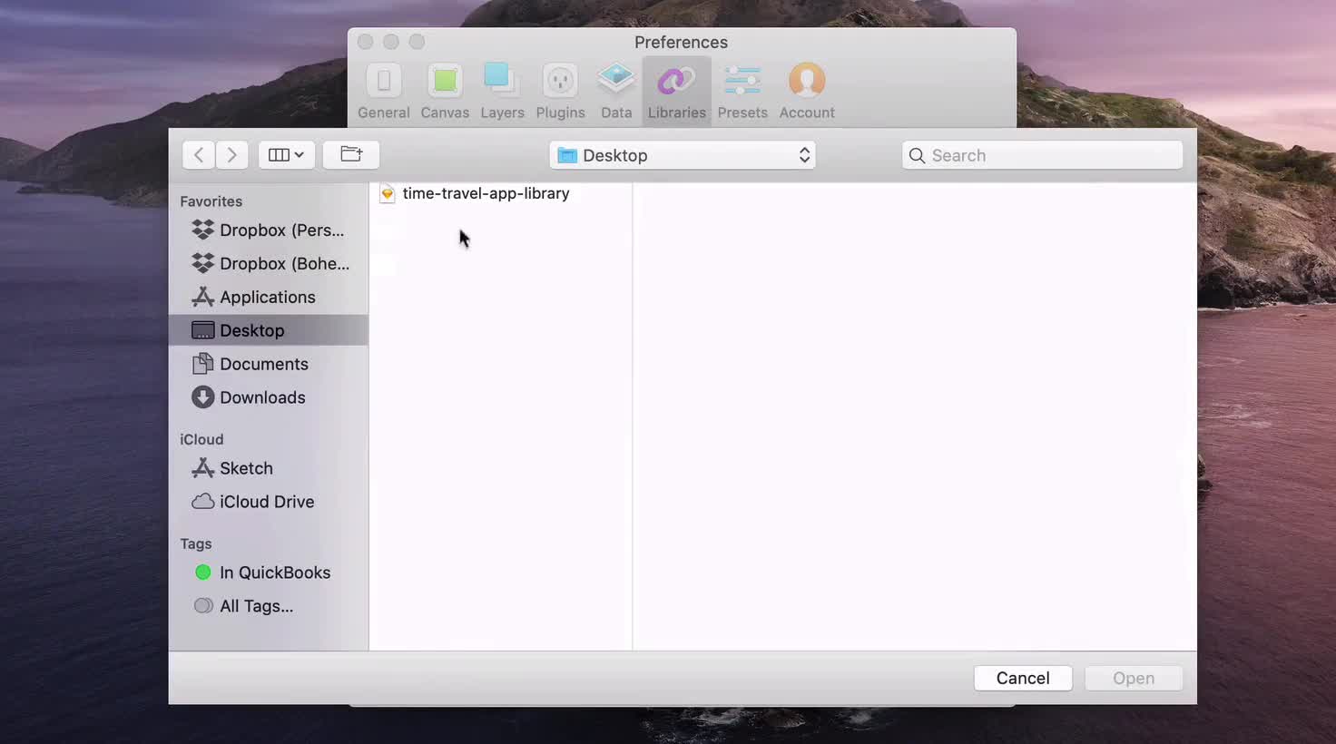
Task: Go back in file dialog
Action: point(199,155)
